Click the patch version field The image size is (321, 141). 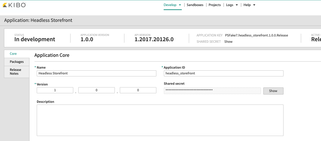point(138,90)
